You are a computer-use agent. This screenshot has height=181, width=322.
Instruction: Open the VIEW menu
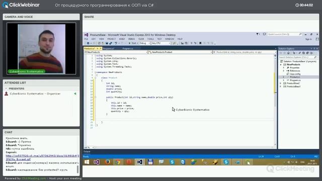[102, 39]
